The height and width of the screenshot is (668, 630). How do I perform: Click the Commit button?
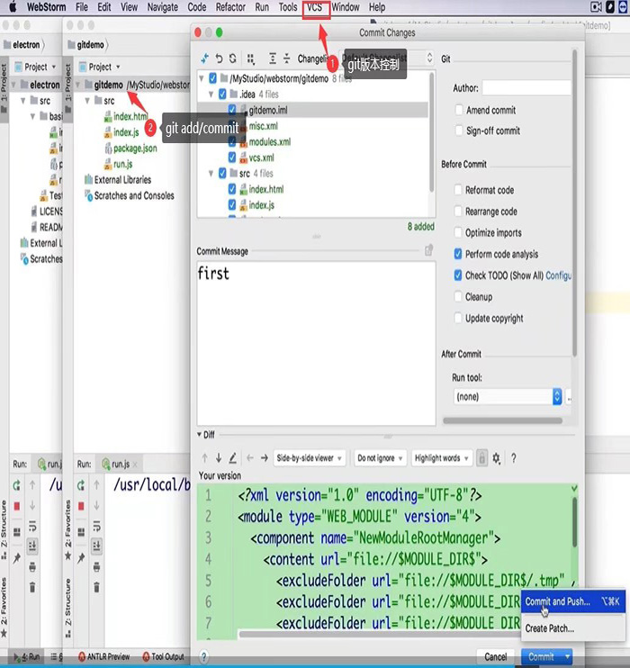pyautogui.click(x=541, y=657)
